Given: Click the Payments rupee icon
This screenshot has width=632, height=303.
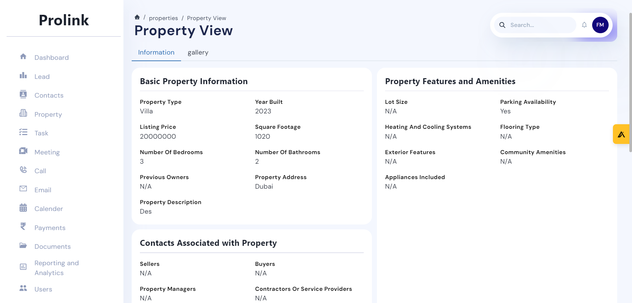Looking at the screenshot, I should (23, 226).
